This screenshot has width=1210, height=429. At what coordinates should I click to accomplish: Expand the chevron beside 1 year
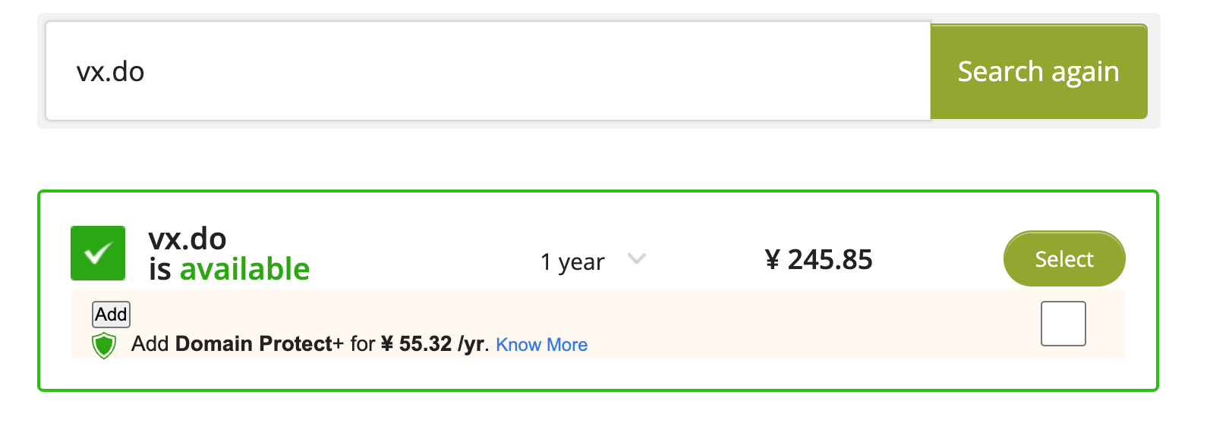[x=637, y=259]
